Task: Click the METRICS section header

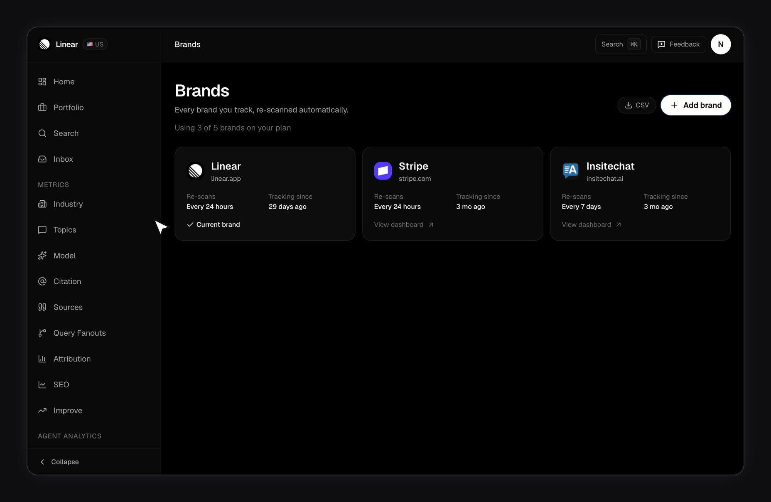Action: click(53, 185)
